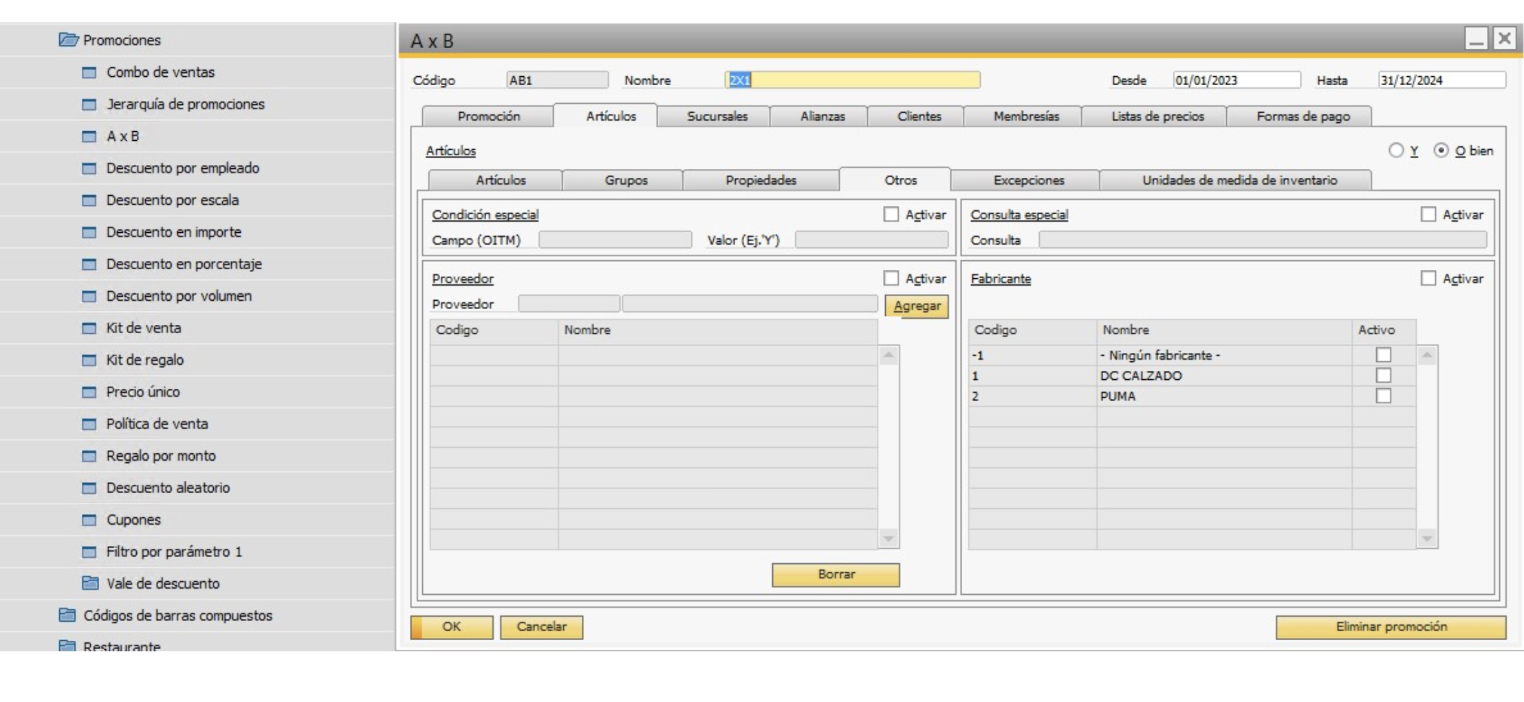Click the Valor (Ej.'Y') field
Screen dimensions: 1524x702
(x=871, y=240)
